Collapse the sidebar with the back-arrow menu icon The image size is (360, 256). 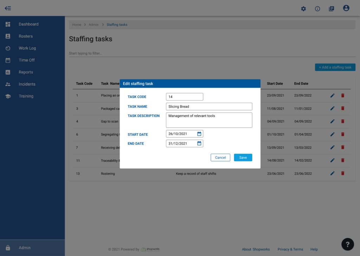8,8
